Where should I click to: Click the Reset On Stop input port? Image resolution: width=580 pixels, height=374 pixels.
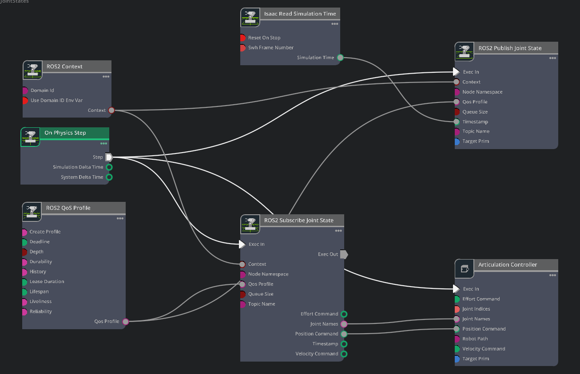(x=243, y=38)
